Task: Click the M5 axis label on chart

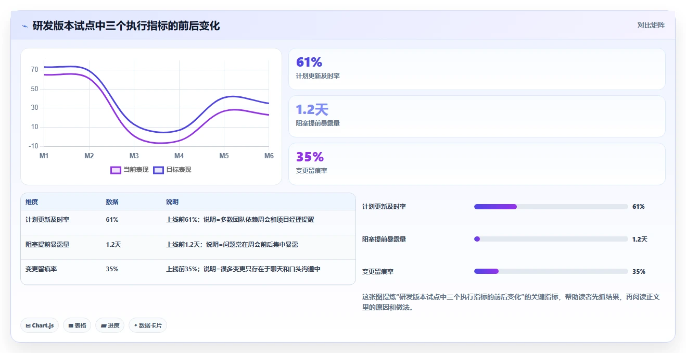Action: click(x=224, y=156)
